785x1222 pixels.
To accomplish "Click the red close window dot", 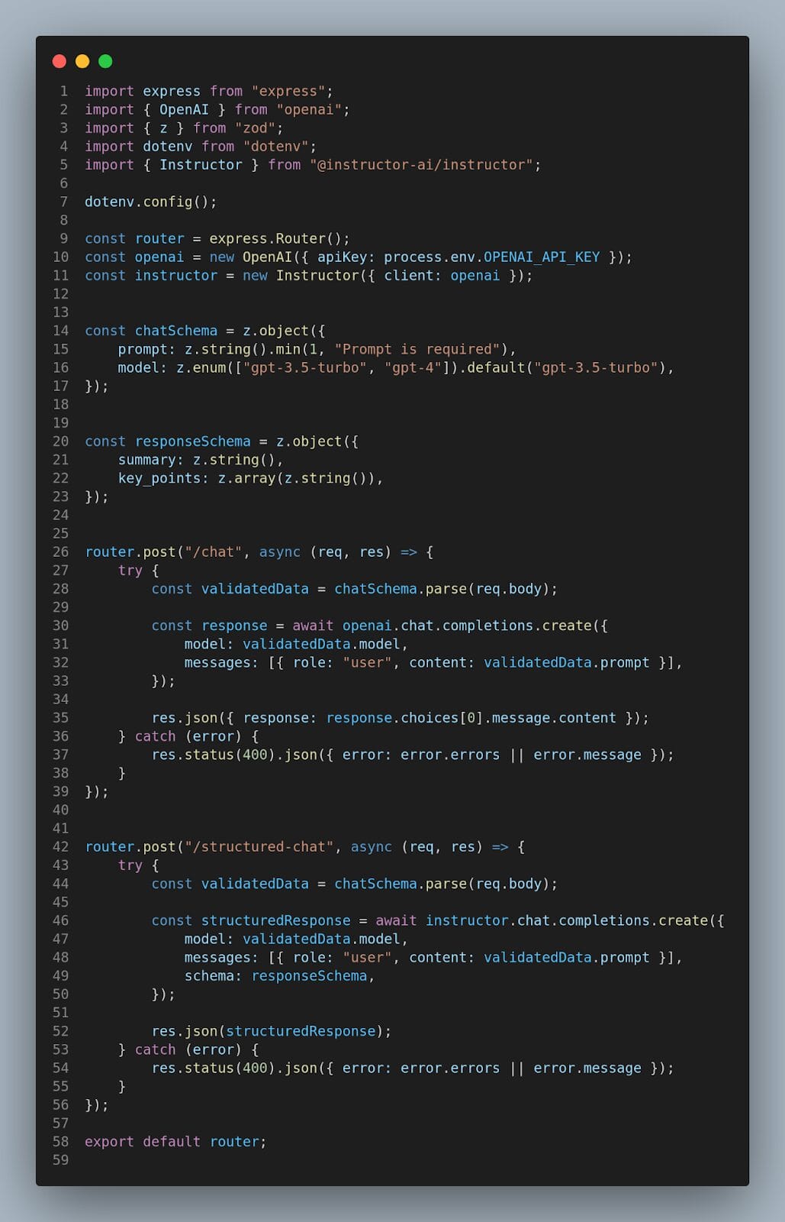I will click(60, 61).
